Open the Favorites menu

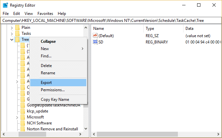(x=45, y=14)
